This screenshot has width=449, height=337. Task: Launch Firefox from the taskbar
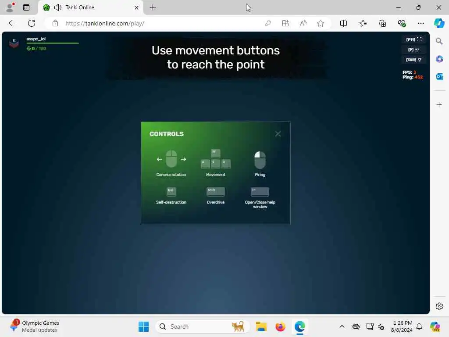280,326
